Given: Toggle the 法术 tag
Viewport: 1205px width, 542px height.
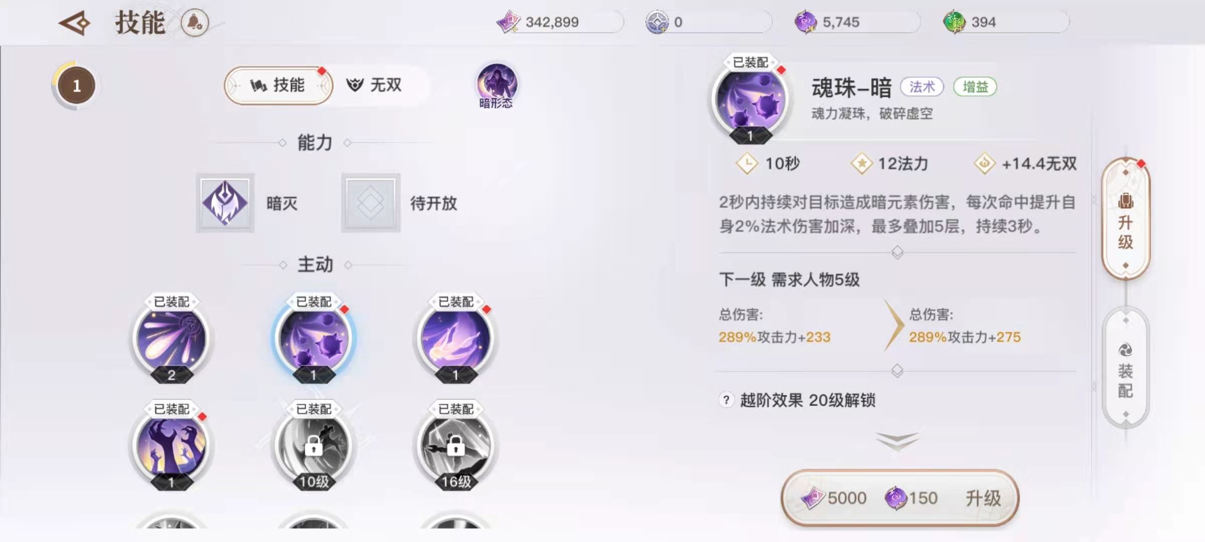Looking at the screenshot, I should tap(922, 87).
